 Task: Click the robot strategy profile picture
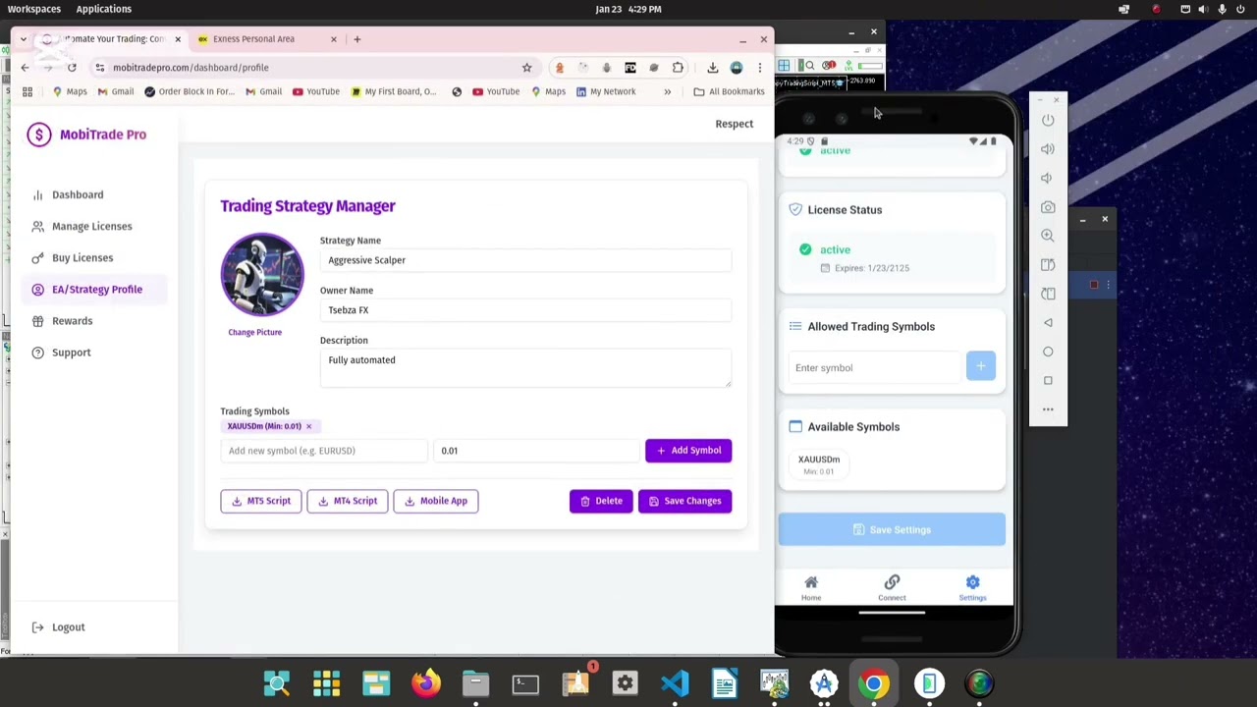(x=262, y=275)
